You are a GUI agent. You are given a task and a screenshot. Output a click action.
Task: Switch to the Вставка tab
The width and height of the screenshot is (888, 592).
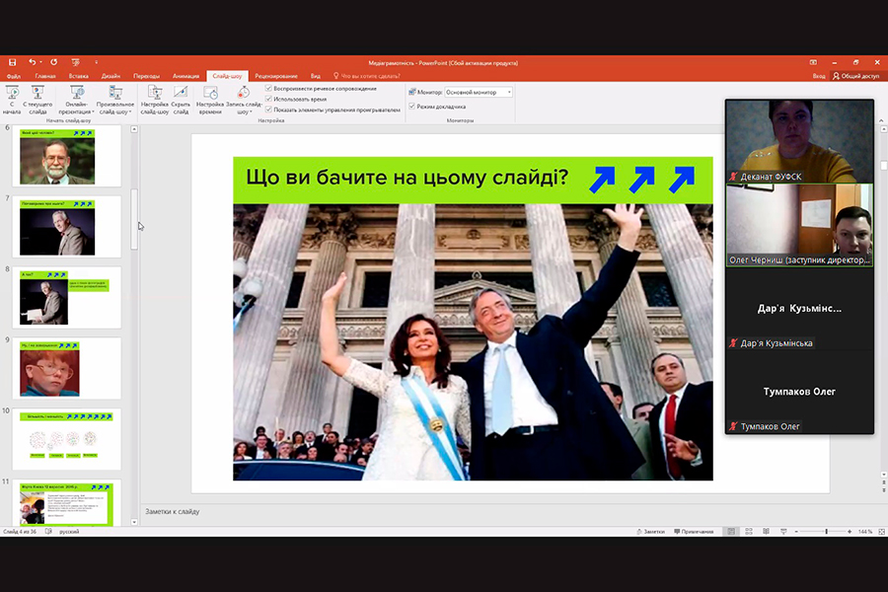tap(79, 76)
